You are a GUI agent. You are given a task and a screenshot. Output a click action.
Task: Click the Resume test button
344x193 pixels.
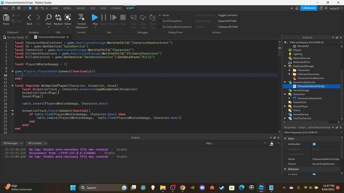(113, 18)
